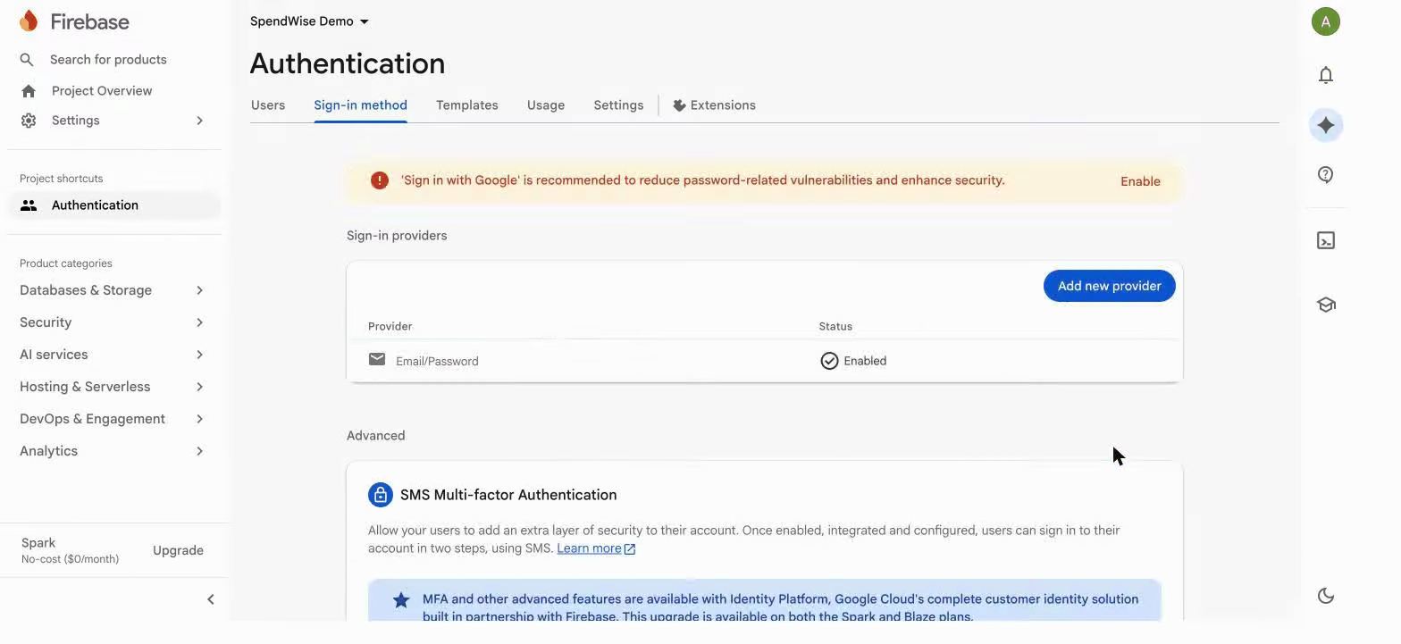Click the Settings gear icon in sidebar

pyautogui.click(x=29, y=121)
